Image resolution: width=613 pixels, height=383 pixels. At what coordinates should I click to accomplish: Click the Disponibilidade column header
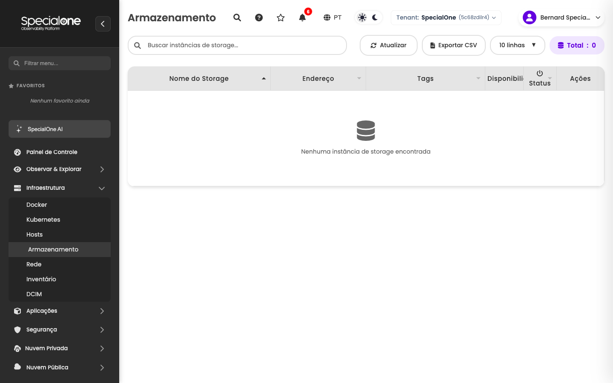[x=504, y=78]
